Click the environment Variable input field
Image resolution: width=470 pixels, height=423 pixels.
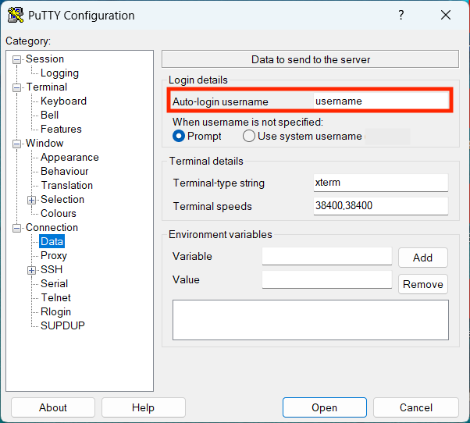(327, 256)
